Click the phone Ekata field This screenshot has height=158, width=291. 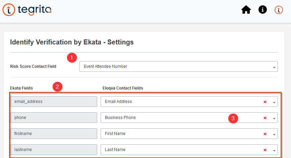click(x=54, y=118)
